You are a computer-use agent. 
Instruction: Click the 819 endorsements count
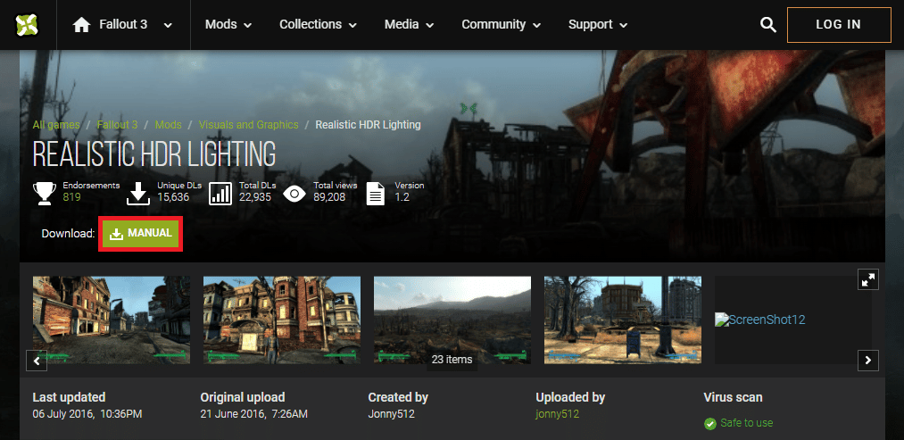pyautogui.click(x=71, y=197)
